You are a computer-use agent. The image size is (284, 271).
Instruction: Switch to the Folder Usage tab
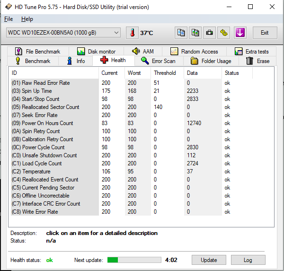[x=211, y=61]
